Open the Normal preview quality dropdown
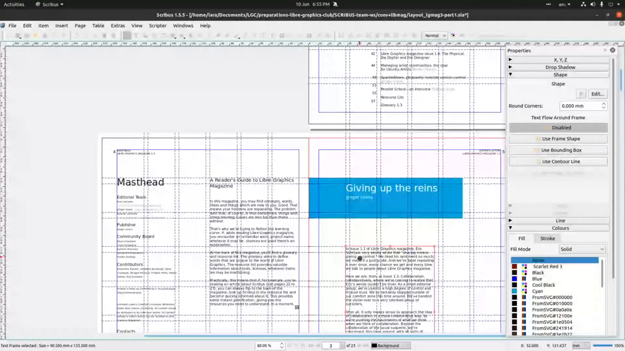This screenshot has height=351, width=625. click(x=436, y=35)
